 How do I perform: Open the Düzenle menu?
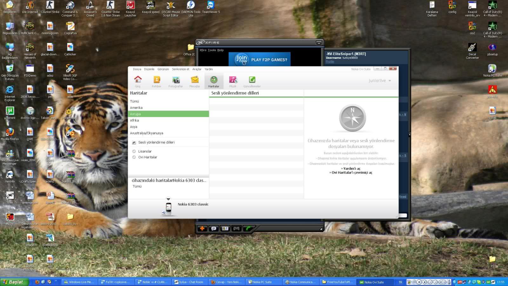point(149,69)
